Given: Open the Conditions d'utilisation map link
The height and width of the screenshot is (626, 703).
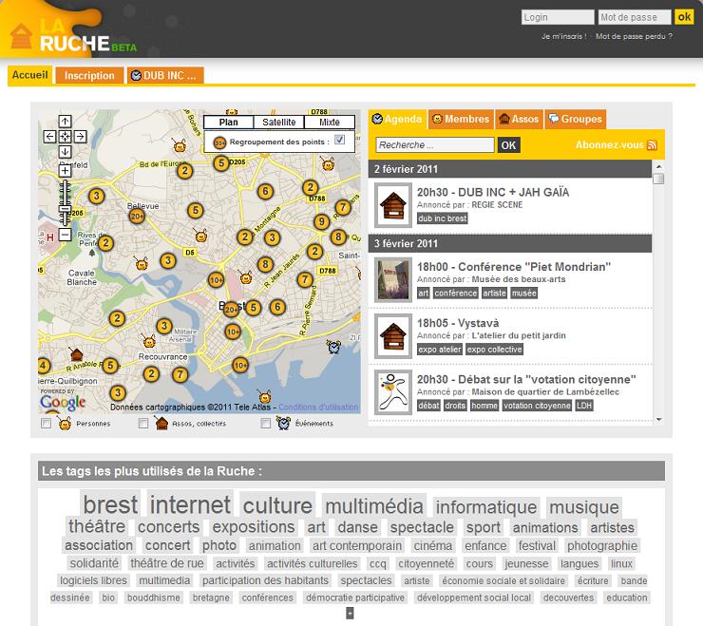Looking at the screenshot, I should click(x=318, y=408).
